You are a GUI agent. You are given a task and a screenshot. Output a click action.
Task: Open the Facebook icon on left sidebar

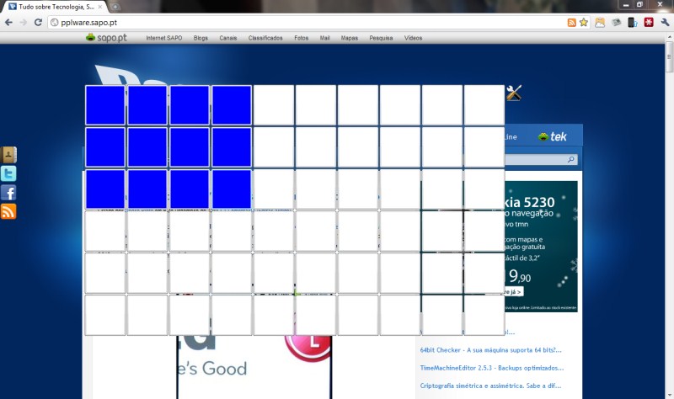coord(8,193)
